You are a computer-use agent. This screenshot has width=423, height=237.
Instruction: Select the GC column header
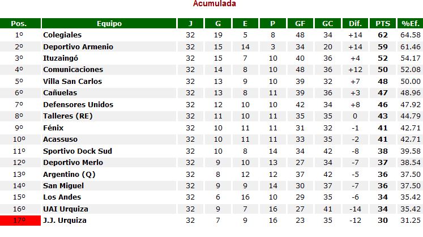pos(327,23)
